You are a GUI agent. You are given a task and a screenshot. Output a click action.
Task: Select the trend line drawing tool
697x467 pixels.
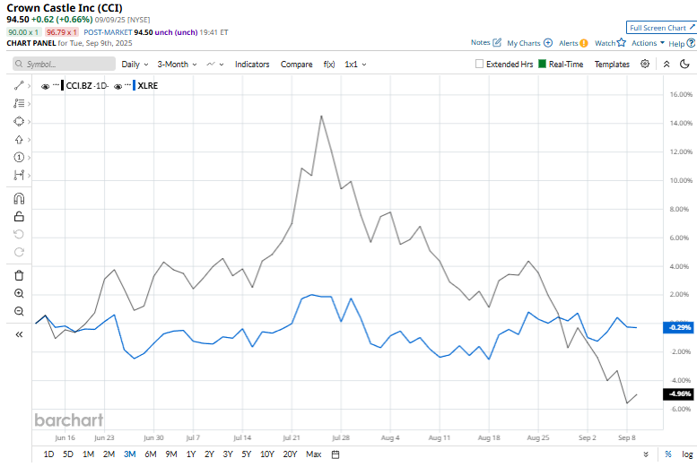point(19,86)
